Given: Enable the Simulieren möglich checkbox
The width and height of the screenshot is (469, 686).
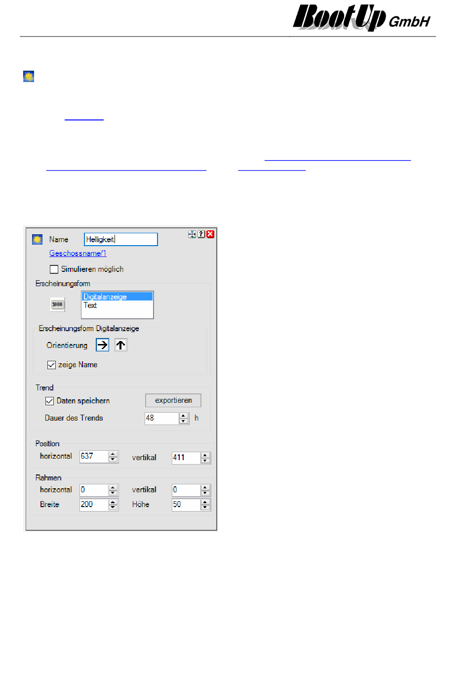Looking at the screenshot, I should coord(54,269).
